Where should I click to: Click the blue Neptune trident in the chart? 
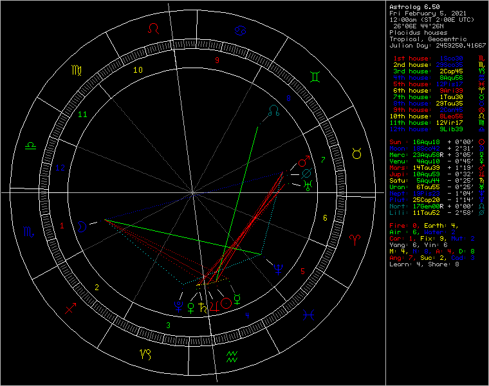(278, 270)
